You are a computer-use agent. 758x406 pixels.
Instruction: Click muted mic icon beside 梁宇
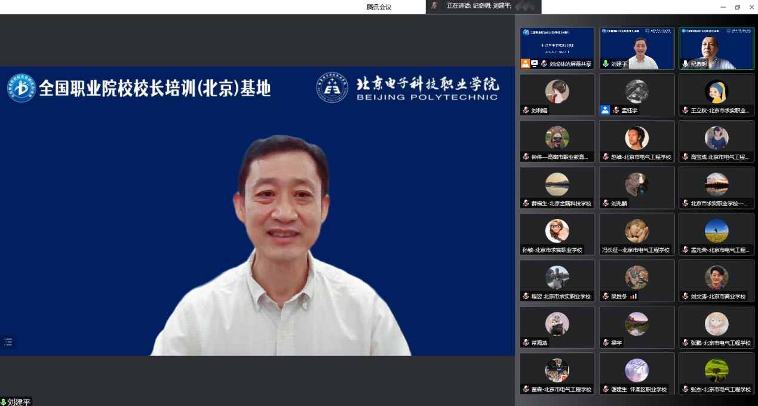(605, 343)
